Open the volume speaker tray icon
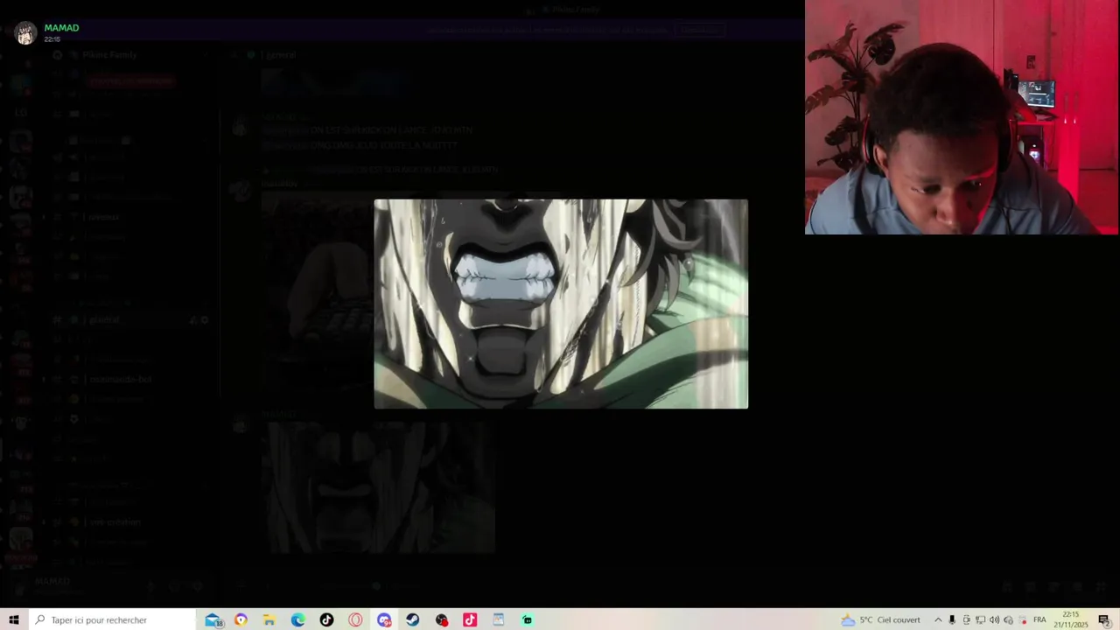This screenshot has width=1120, height=630. pos(994,619)
